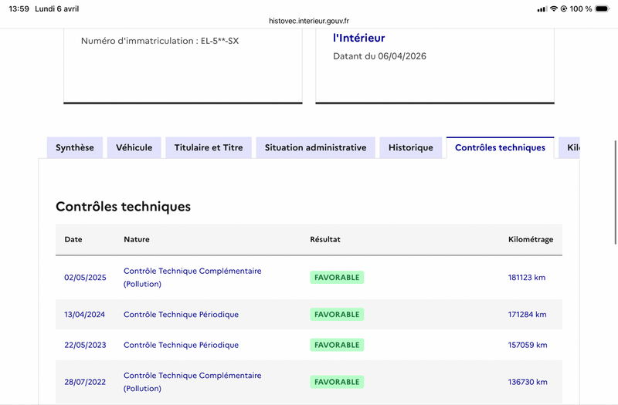Viewport: 618px width, 405px height.
Task: Open the partially visible tab after Contrôles techniques
Action: coord(571,147)
